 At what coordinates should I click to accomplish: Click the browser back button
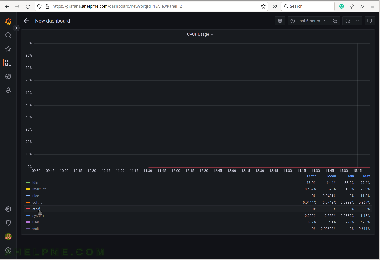pos(7,6)
